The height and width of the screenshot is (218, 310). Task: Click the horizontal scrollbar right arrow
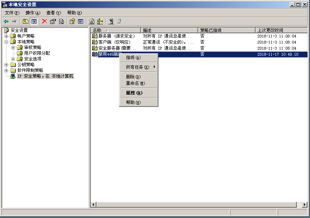pos(304,205)
